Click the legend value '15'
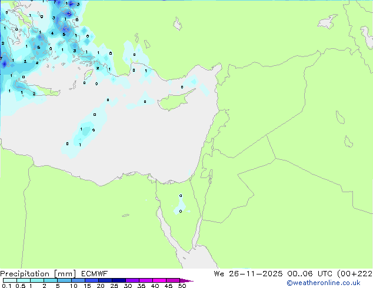This screenshot has width=373, height=288. [x=87, y=286]
